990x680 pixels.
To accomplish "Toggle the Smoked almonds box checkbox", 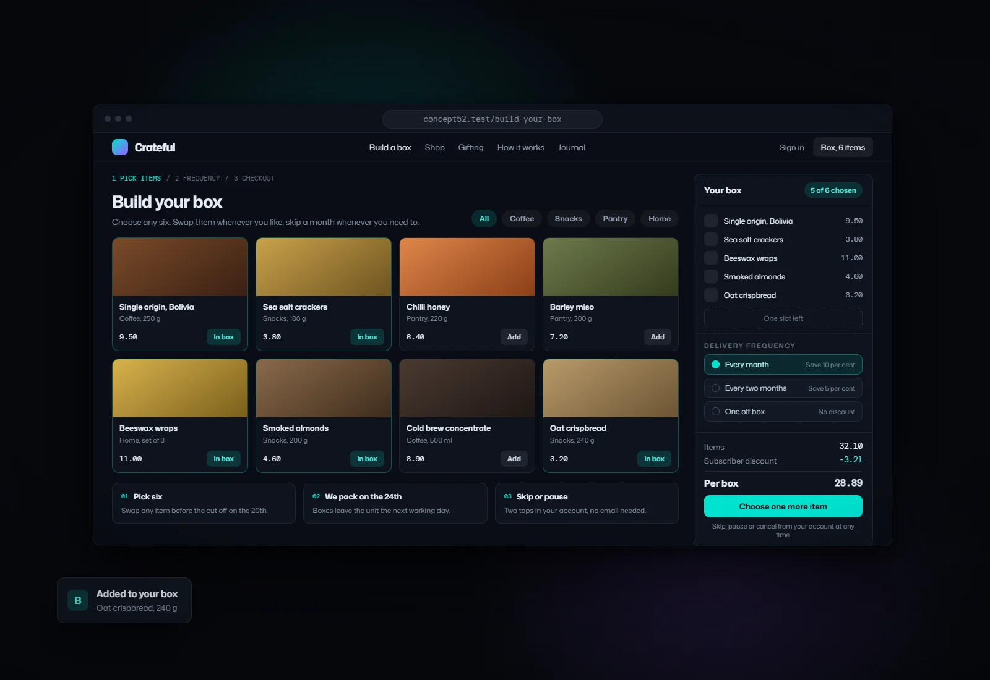I will [711, 276].
